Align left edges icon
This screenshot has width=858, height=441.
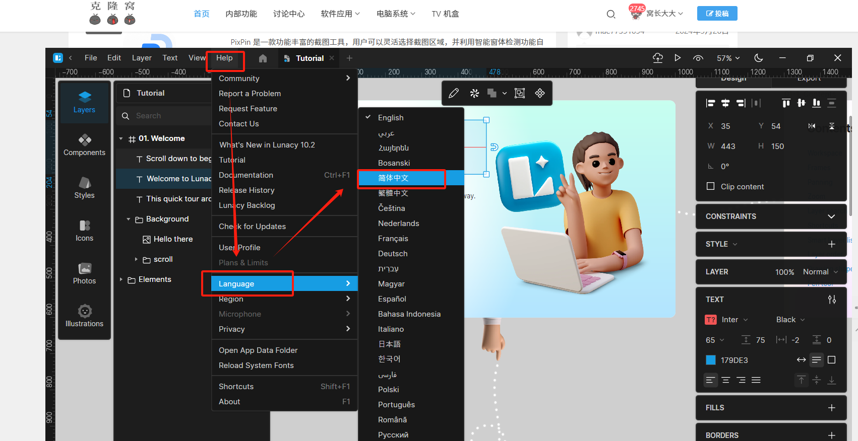[710, 103]
